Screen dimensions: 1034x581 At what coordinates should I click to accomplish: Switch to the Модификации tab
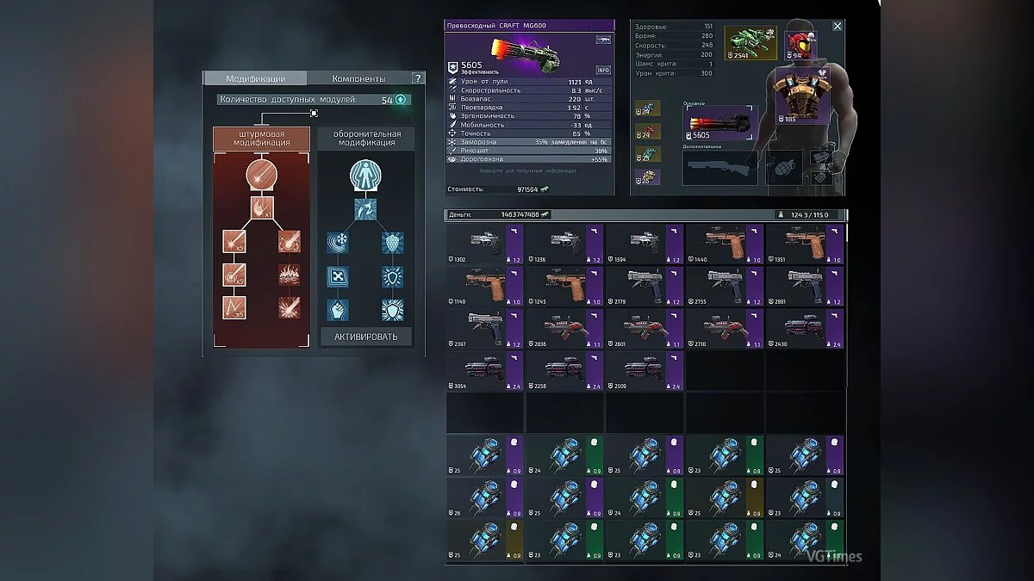tap(255, 78)
